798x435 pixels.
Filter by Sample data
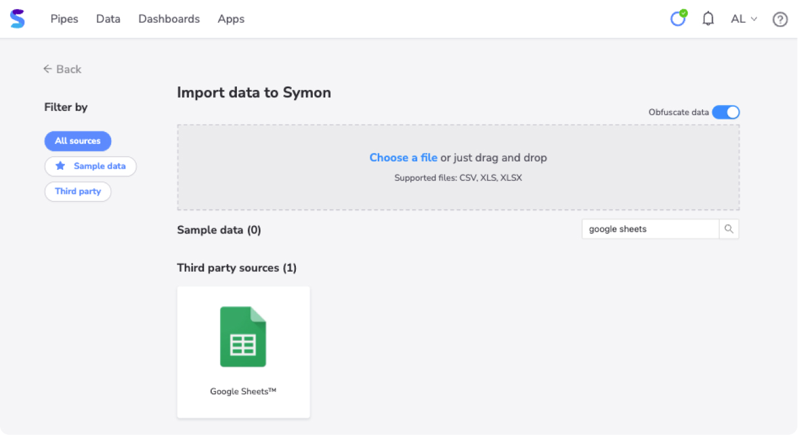pos(90,166)
